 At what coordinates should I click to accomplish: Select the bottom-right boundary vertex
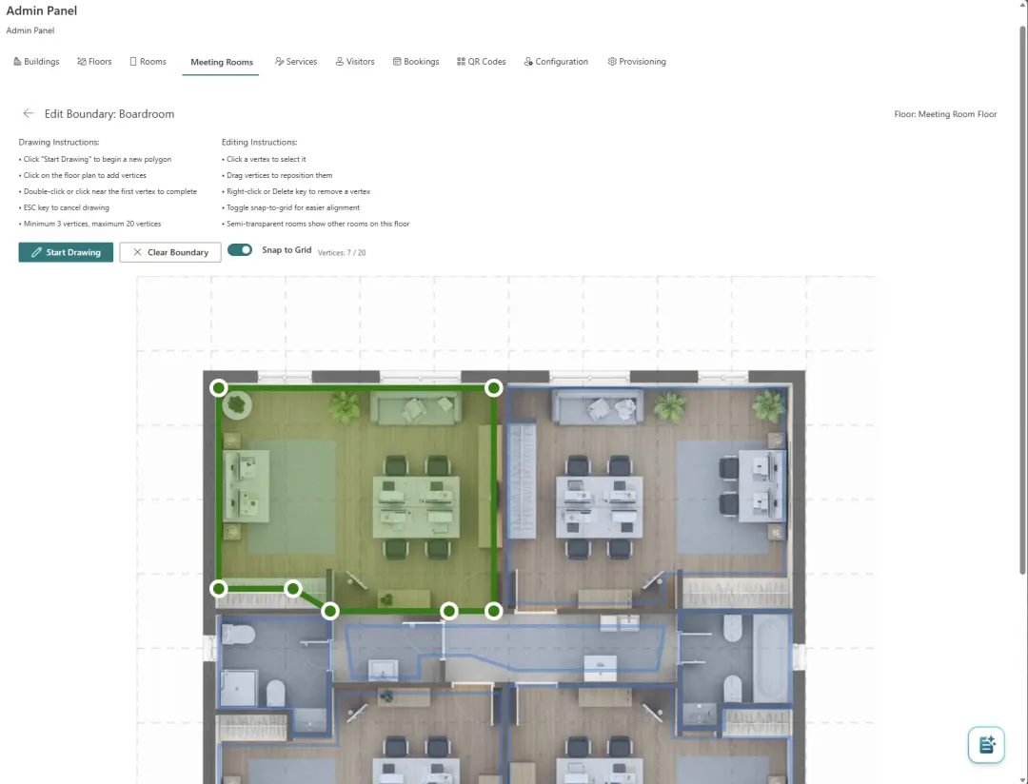pyautogui.click(x=493, y=611)
